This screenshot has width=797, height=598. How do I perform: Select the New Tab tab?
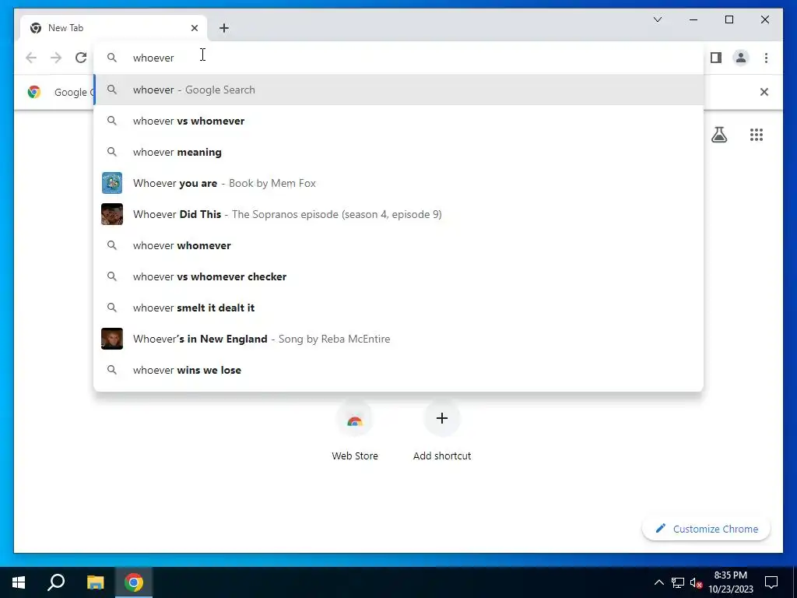point(114,28)
